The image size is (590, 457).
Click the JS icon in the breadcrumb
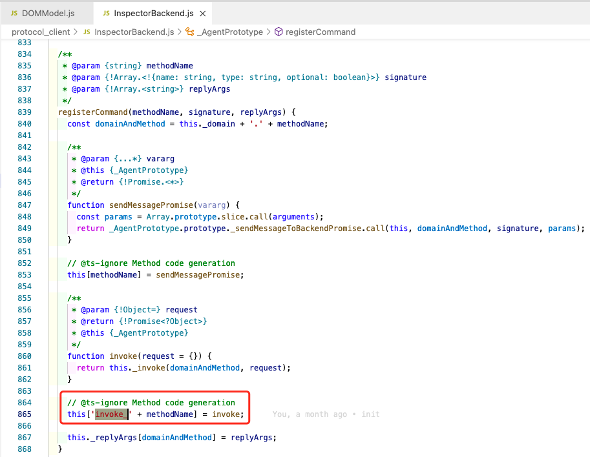(87, 32)
